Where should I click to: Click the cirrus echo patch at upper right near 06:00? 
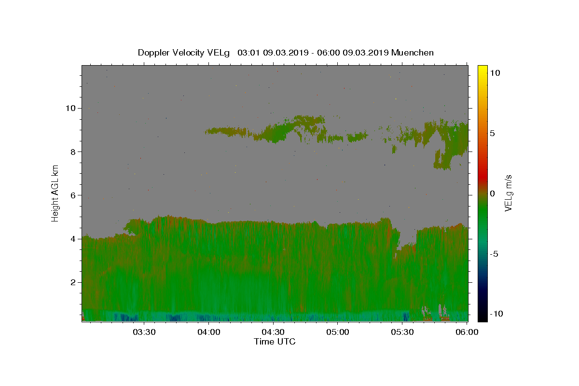pyautogui.click(x=451, y=145)
